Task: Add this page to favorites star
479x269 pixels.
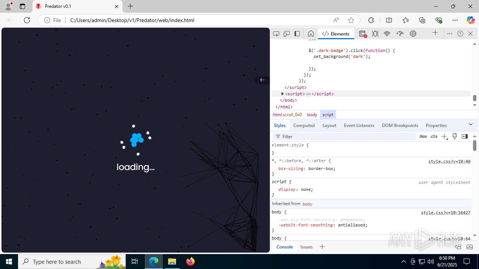Action: (x=351, y=20)
